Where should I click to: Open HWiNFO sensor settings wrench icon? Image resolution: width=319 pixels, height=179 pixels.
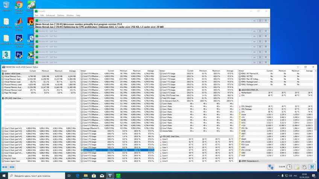click(x=304, y=167)
